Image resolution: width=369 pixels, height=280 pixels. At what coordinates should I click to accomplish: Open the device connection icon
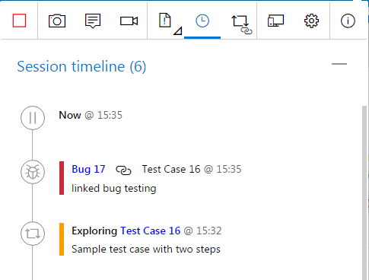275,21
